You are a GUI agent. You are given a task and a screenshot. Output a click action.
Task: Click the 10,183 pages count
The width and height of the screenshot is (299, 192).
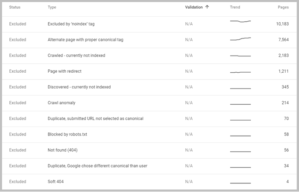(x=282, y=24)
